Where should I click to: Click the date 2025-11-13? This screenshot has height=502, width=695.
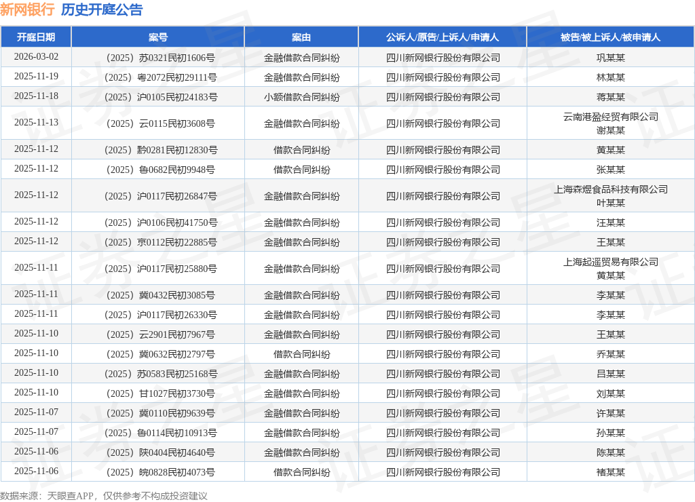[36, 122]
